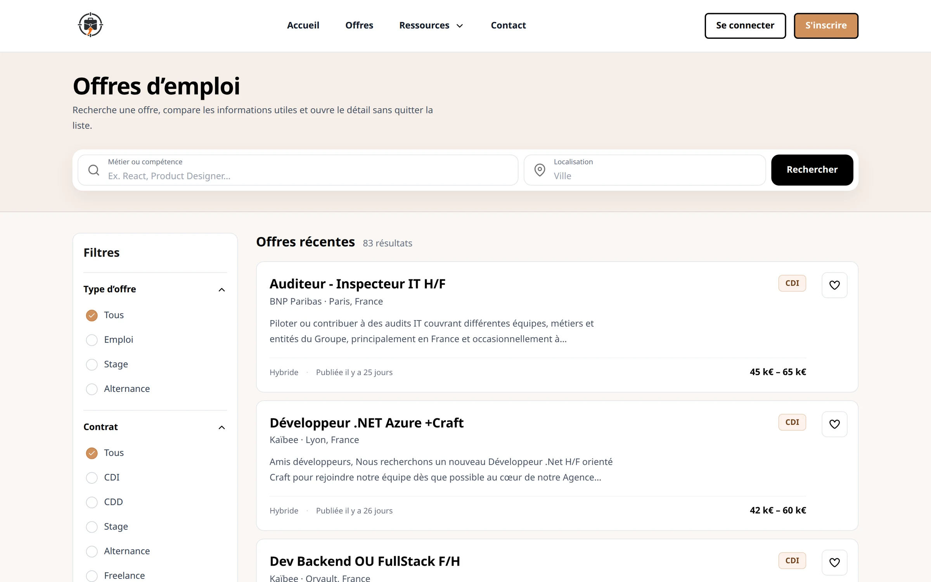The height and width of the screenshot is (582, 931).
Task: Click the 'Se connecter' button
Action: (745, 26)
